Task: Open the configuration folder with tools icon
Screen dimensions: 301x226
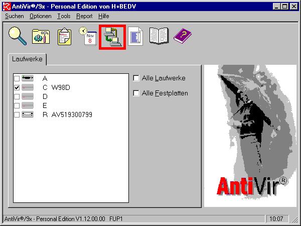Action: tap(41, 36)
